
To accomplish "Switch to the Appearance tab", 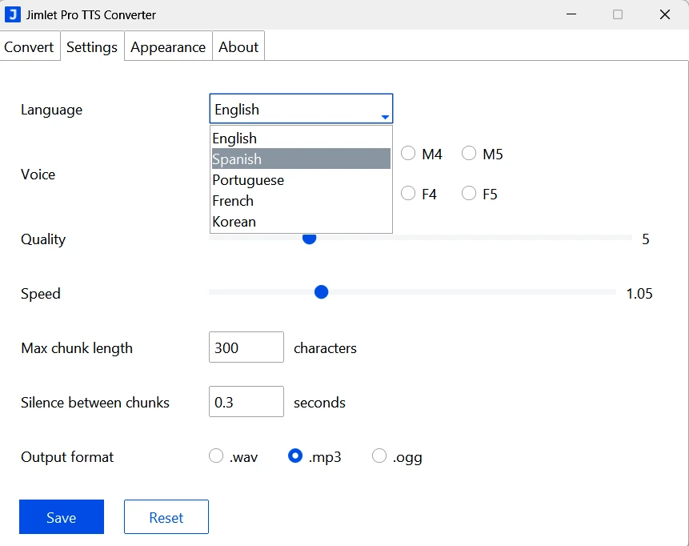I will click(167, 46).
